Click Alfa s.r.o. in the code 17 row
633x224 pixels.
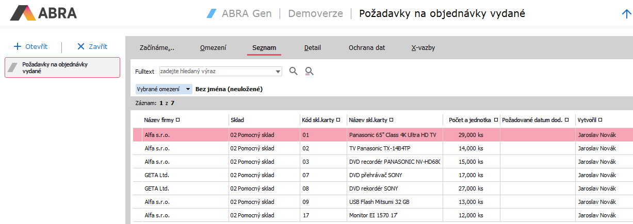tap(157, 215)
